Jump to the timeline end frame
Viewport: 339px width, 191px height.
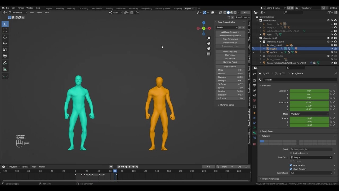click(137, 167)
